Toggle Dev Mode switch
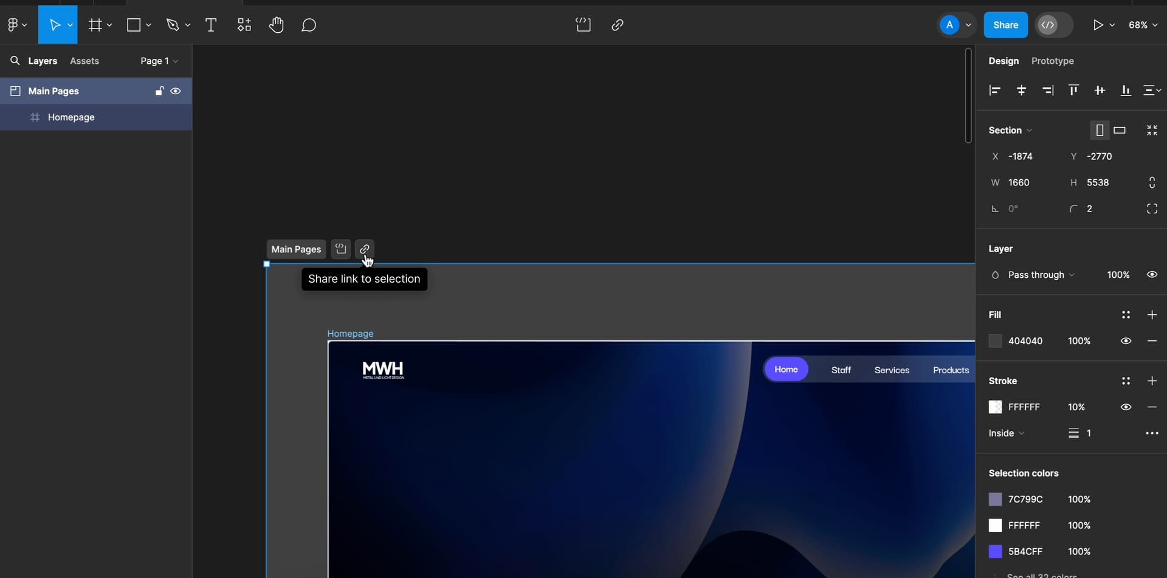The height and width of the screenshot is (578, 1167). point(1054,25)
